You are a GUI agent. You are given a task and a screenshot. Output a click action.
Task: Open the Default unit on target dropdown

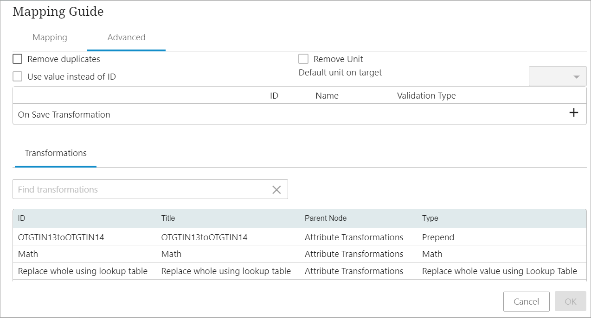click(x=558, y=76)
